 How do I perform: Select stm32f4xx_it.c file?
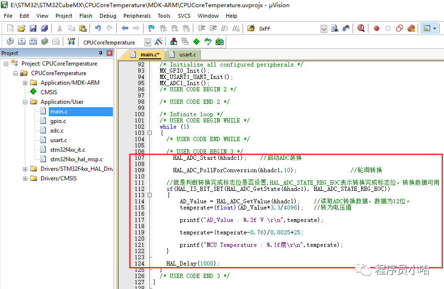tap(67, 150)
